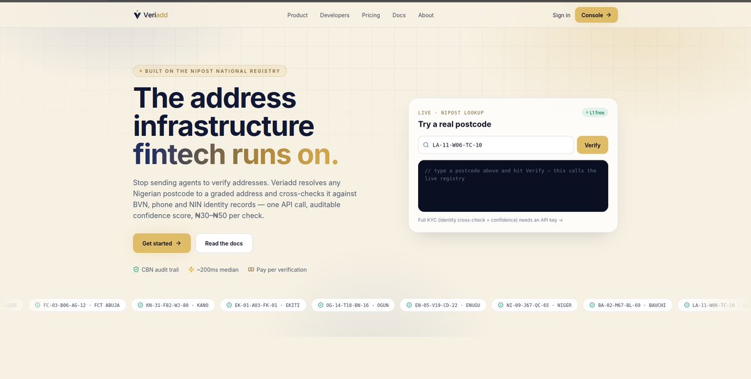
Task: Click the check icon on the FCT ABUJA chip
Action: [38, 305]
